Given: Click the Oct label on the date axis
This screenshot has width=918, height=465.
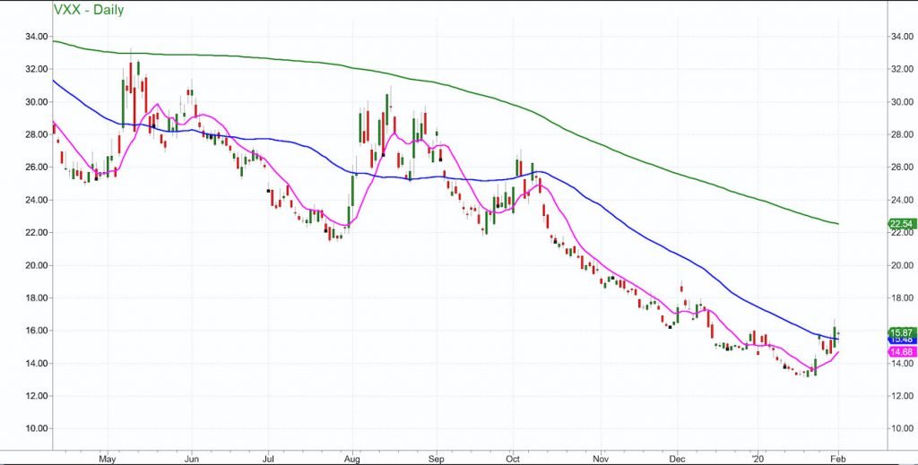Looking at the screenshot, I should point(512,458).
